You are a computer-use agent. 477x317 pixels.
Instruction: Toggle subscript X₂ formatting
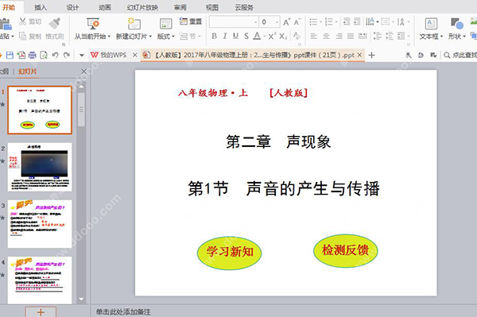click(283, 37)
